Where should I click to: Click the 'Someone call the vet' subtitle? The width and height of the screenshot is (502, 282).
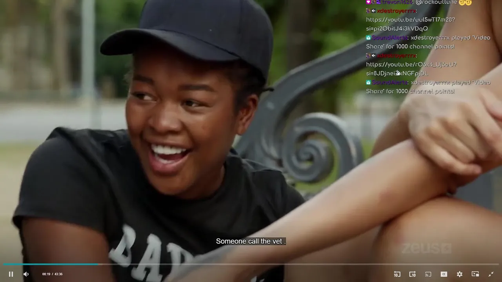(x=251, y=241)
